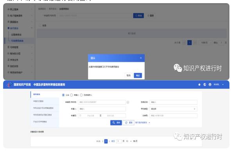Expand the more search conditions link
Image resolution: width=231 pixels, height=151 pixels.
(x=143, y=122)
